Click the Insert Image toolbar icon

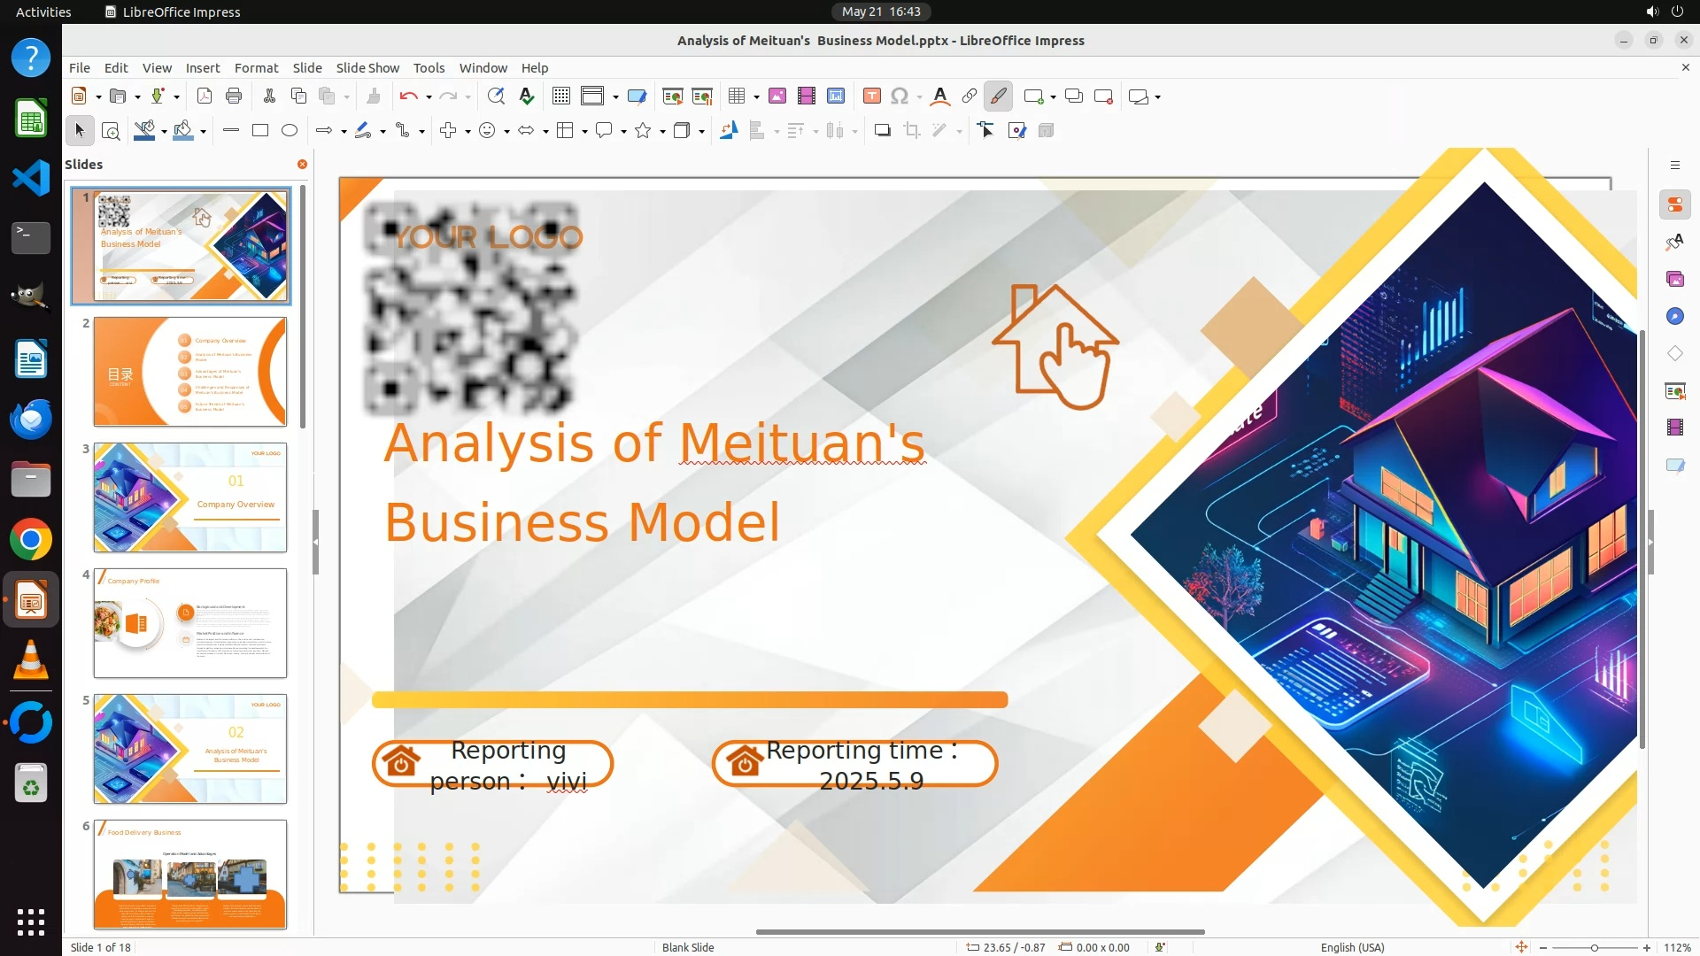tap(777, 96)
